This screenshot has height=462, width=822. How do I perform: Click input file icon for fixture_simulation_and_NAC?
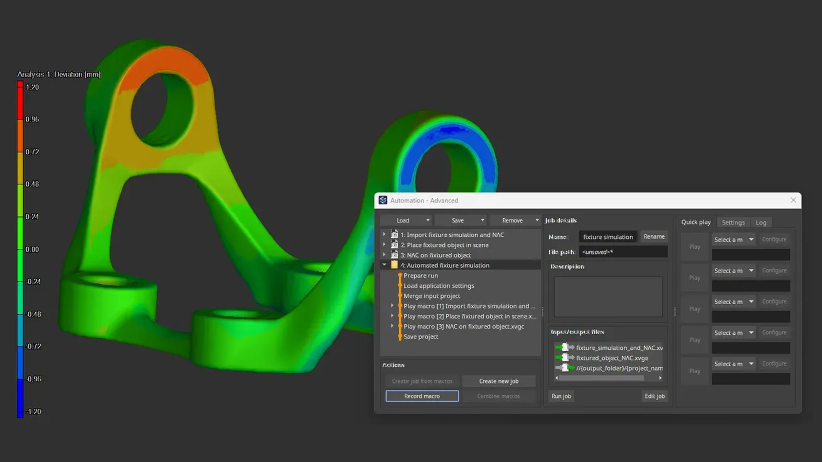[565, 348]
